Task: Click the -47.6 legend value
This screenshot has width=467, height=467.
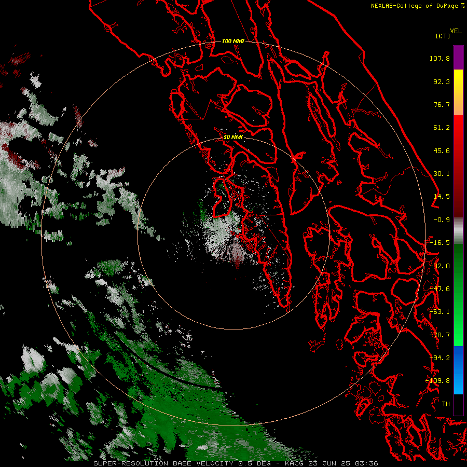Action: [439, 289]
